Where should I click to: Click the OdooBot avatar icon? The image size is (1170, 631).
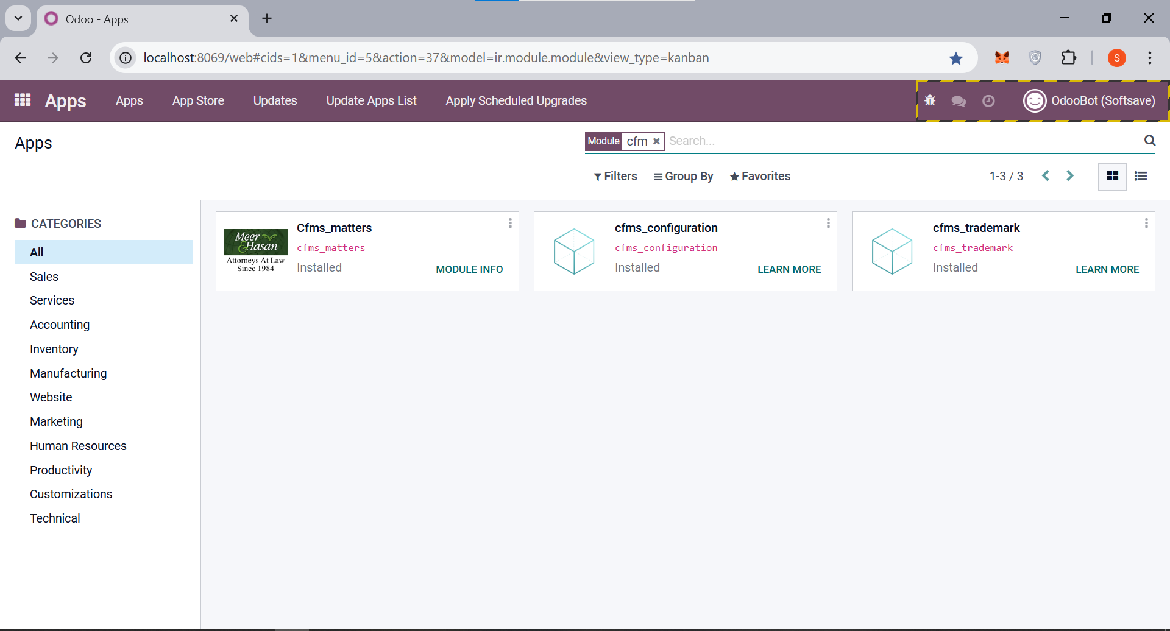point(1035,100)
